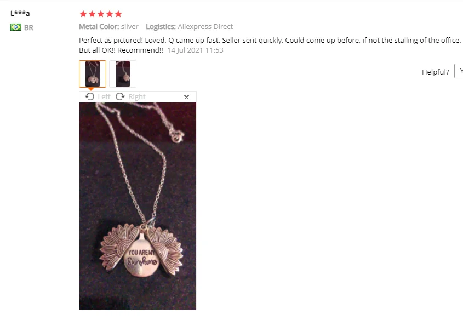
Task: Click the first red rating star
Action: click(x=83, y=14)
